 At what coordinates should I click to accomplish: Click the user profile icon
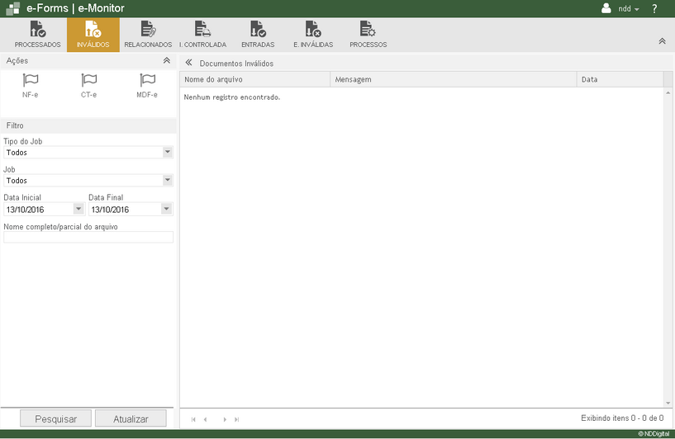[x=606, y=8]
